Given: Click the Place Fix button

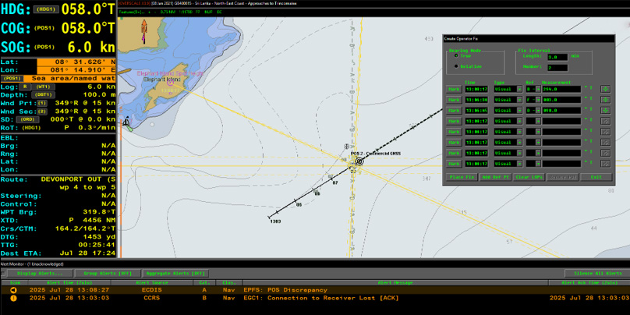Looking at the screenshot, I should point(462,177).
